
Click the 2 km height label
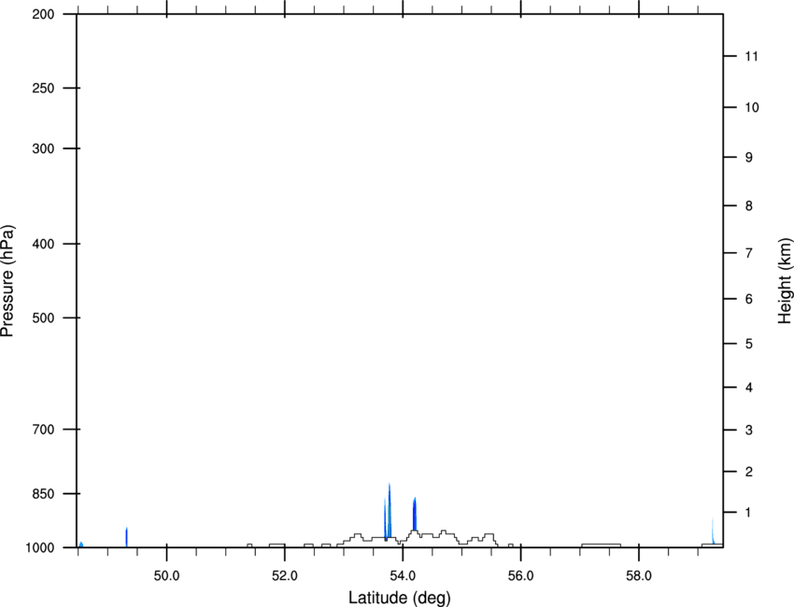[749, 472]
